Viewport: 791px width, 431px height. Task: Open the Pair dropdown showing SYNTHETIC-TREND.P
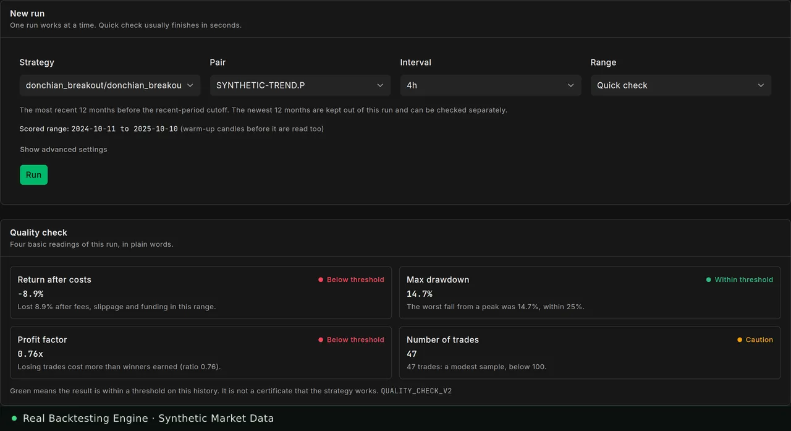[x=300, y=85]
